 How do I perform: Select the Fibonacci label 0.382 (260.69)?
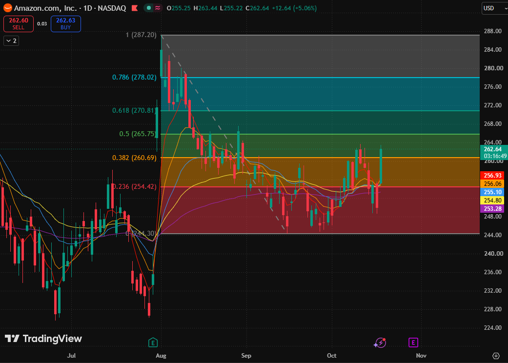134,158
